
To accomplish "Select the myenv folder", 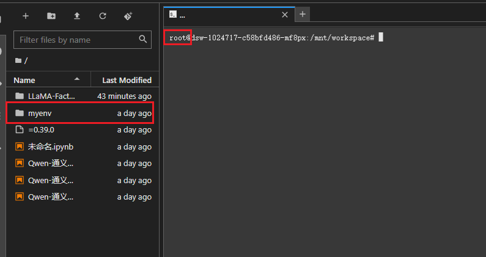I will [83, 113].
